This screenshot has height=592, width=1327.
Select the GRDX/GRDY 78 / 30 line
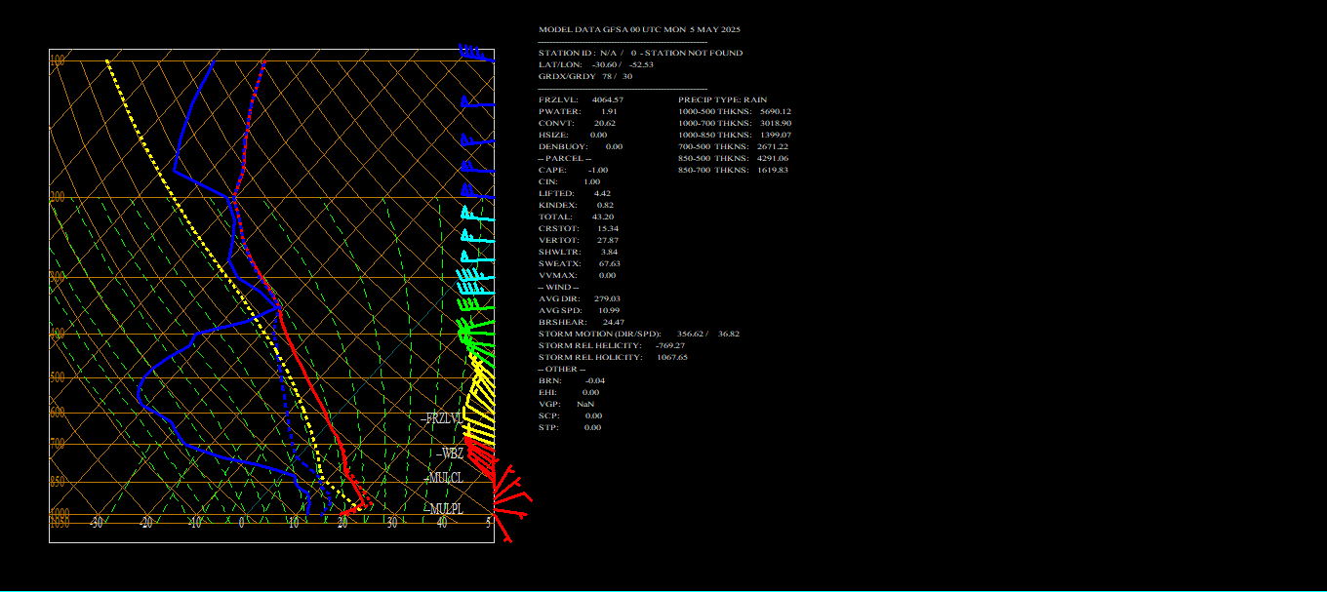click(585, 76)
